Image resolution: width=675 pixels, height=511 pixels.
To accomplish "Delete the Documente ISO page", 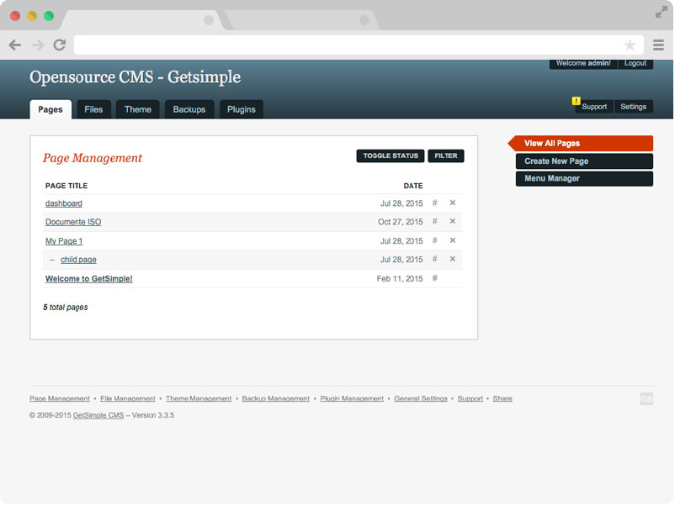I will pos(453,221).
